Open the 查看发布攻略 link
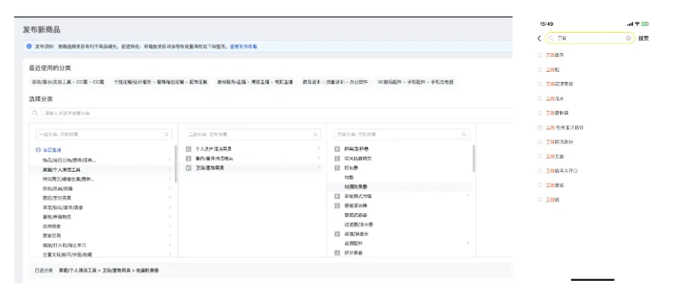The height and width of the screenshot is (295, 679). tap(243, 46)
